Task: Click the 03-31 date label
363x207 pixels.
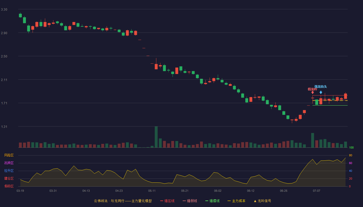Action: tap(53, 191)
